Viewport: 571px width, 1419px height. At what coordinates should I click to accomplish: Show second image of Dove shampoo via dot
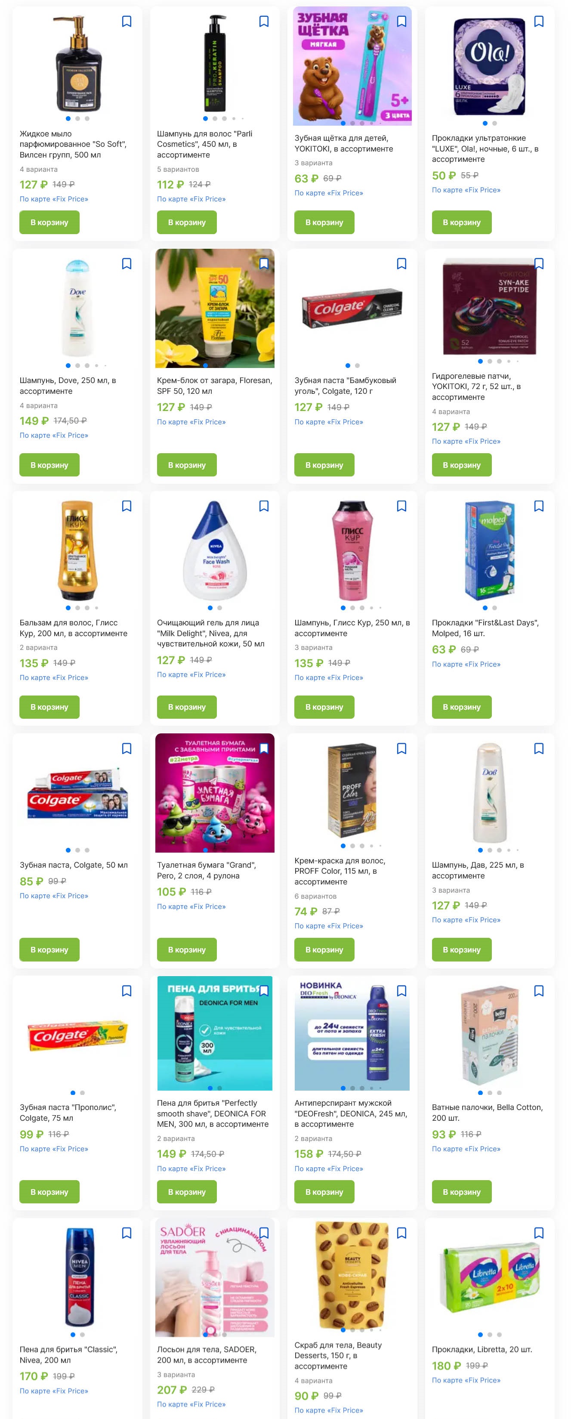77,365
